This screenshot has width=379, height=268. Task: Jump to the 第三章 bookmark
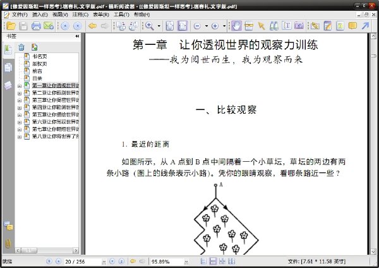[x=56, y=100]
